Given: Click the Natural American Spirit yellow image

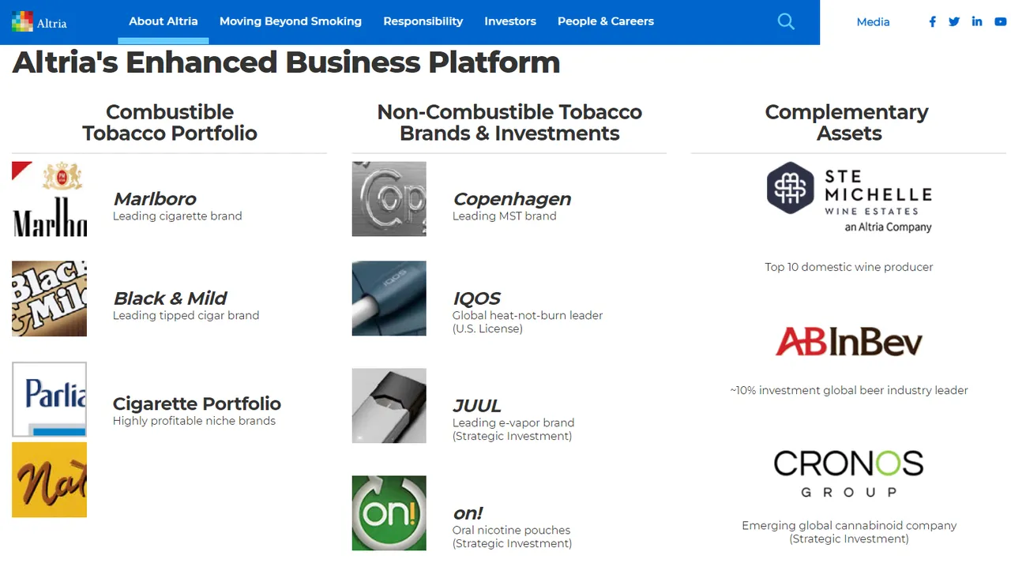Looking at the screenshot, I should coord(49,480).
